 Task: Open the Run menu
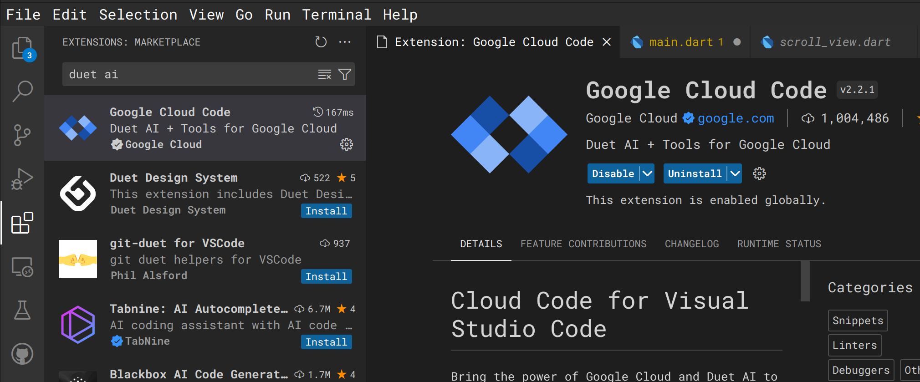pos(278,15)
